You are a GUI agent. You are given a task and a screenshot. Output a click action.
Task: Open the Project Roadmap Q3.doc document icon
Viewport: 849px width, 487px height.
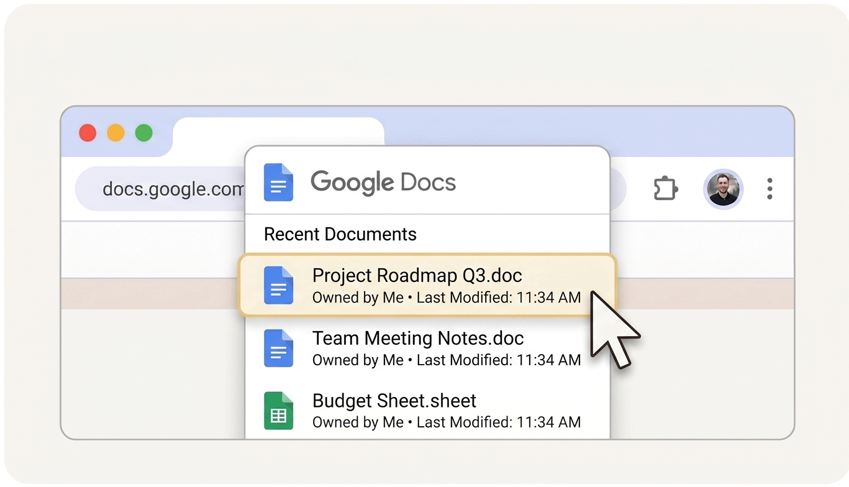pos(278,285)
